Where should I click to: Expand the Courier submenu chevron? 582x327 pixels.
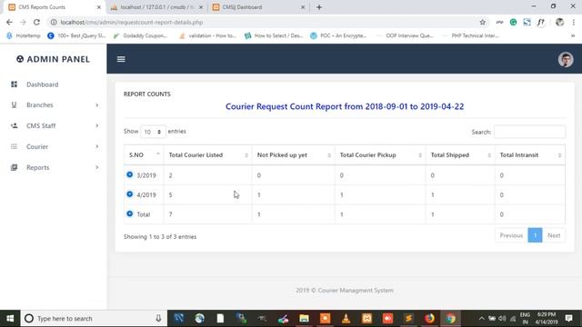click(x=97, y=146)
